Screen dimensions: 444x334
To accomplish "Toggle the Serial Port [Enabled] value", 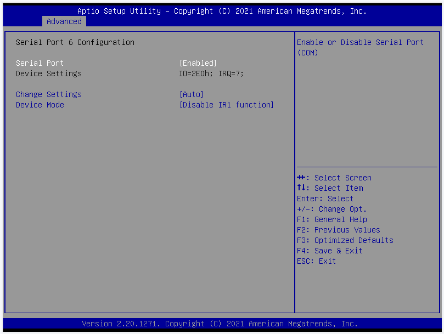I will (x=198, y=63).
